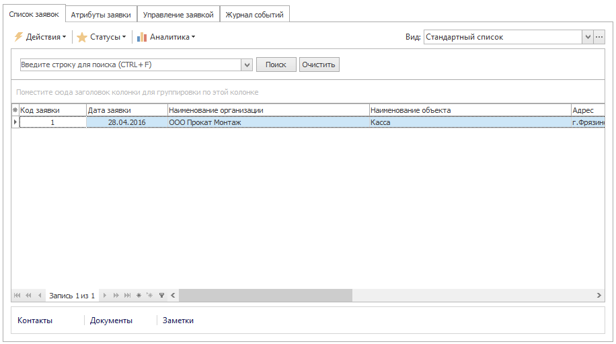Click the horizontal scrollbar thumb

(x=266, y=296)
